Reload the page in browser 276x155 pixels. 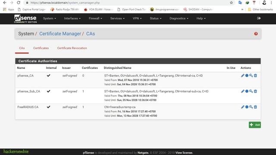pos(19,3)
